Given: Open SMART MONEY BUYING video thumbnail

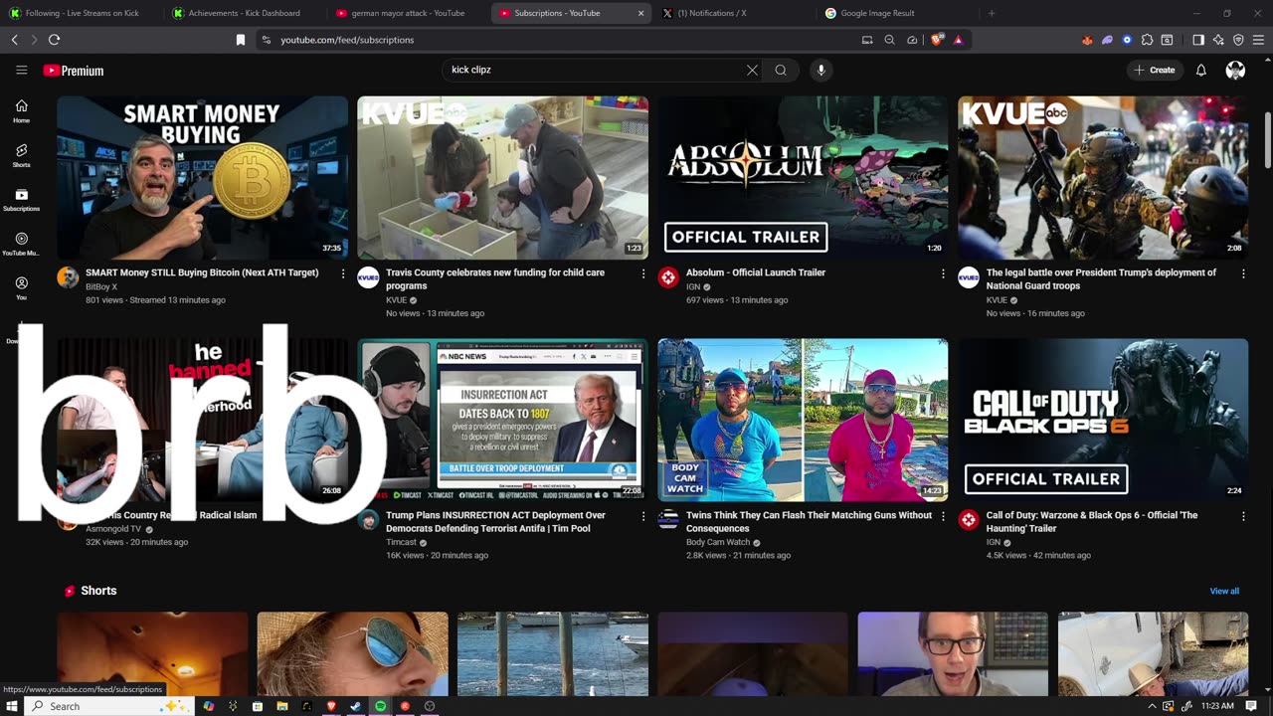Looking at the screenshot, I should (x=202, y=178).
